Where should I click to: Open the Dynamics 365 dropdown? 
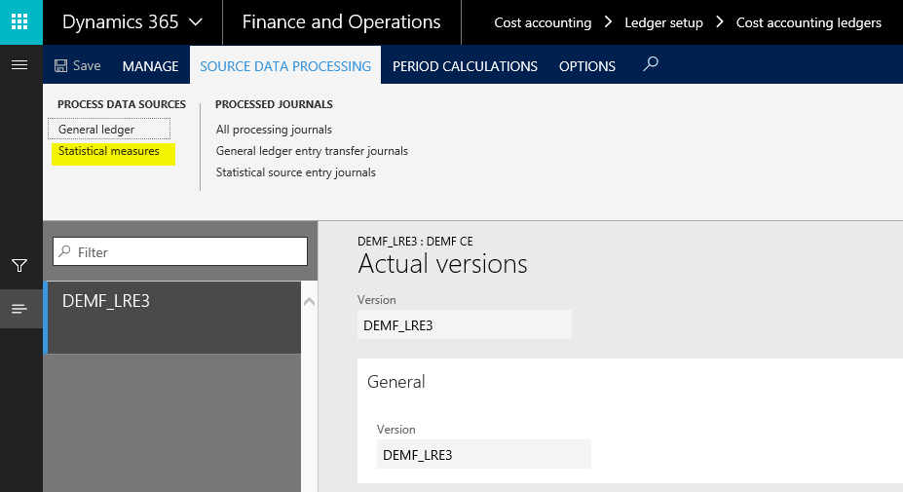132,21
